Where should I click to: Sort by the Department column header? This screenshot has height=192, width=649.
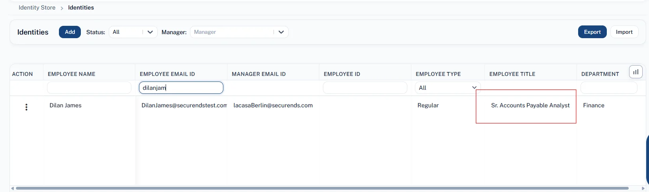click(x=600, y=74)
